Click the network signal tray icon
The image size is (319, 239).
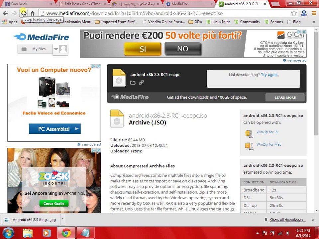pyautogui.click(x=280, y=233)
